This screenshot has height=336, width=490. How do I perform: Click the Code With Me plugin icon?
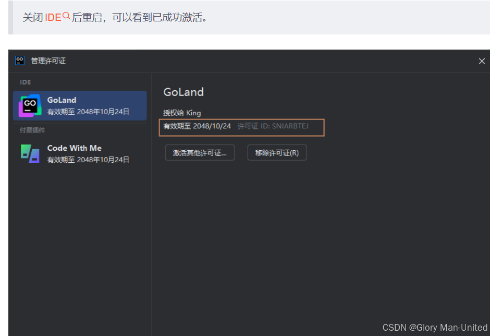(30, 153)
